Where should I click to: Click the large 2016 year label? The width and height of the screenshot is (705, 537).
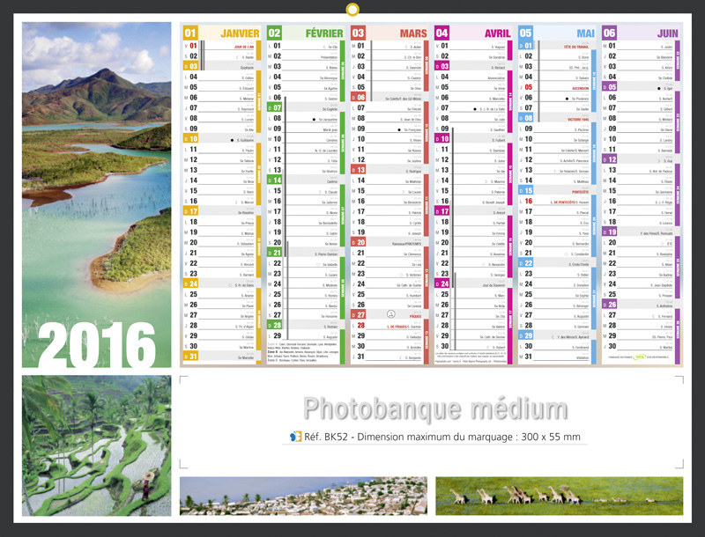click(97, 343)
